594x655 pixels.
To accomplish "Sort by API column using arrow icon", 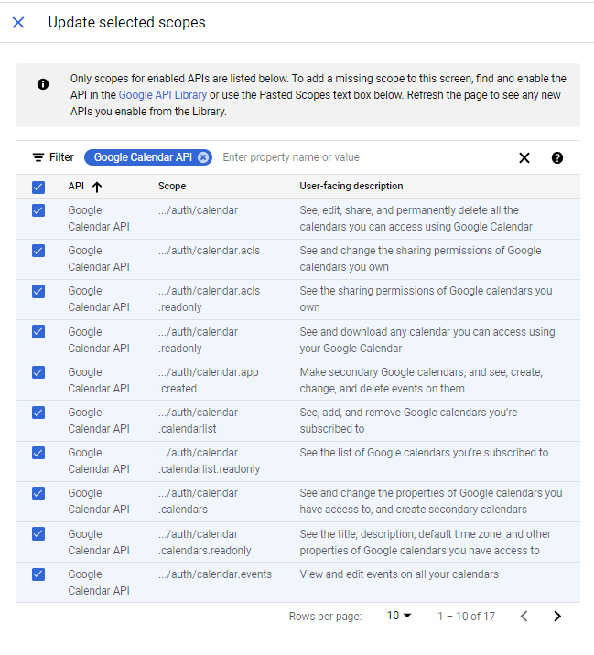I will pos(97,187).
